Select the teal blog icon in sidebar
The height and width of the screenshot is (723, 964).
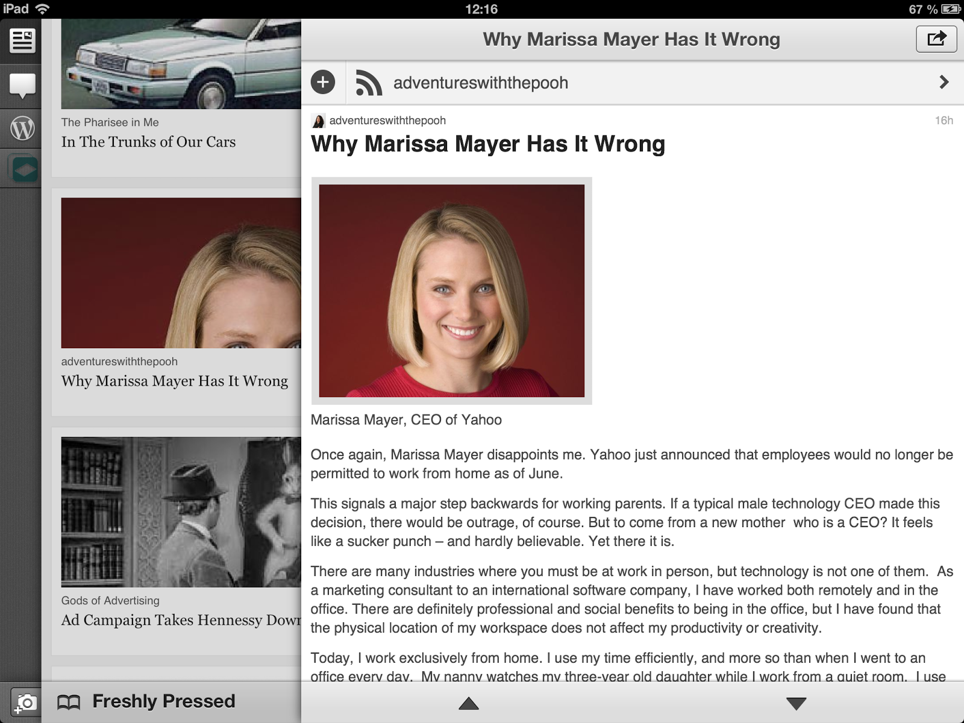pos(24,169)
